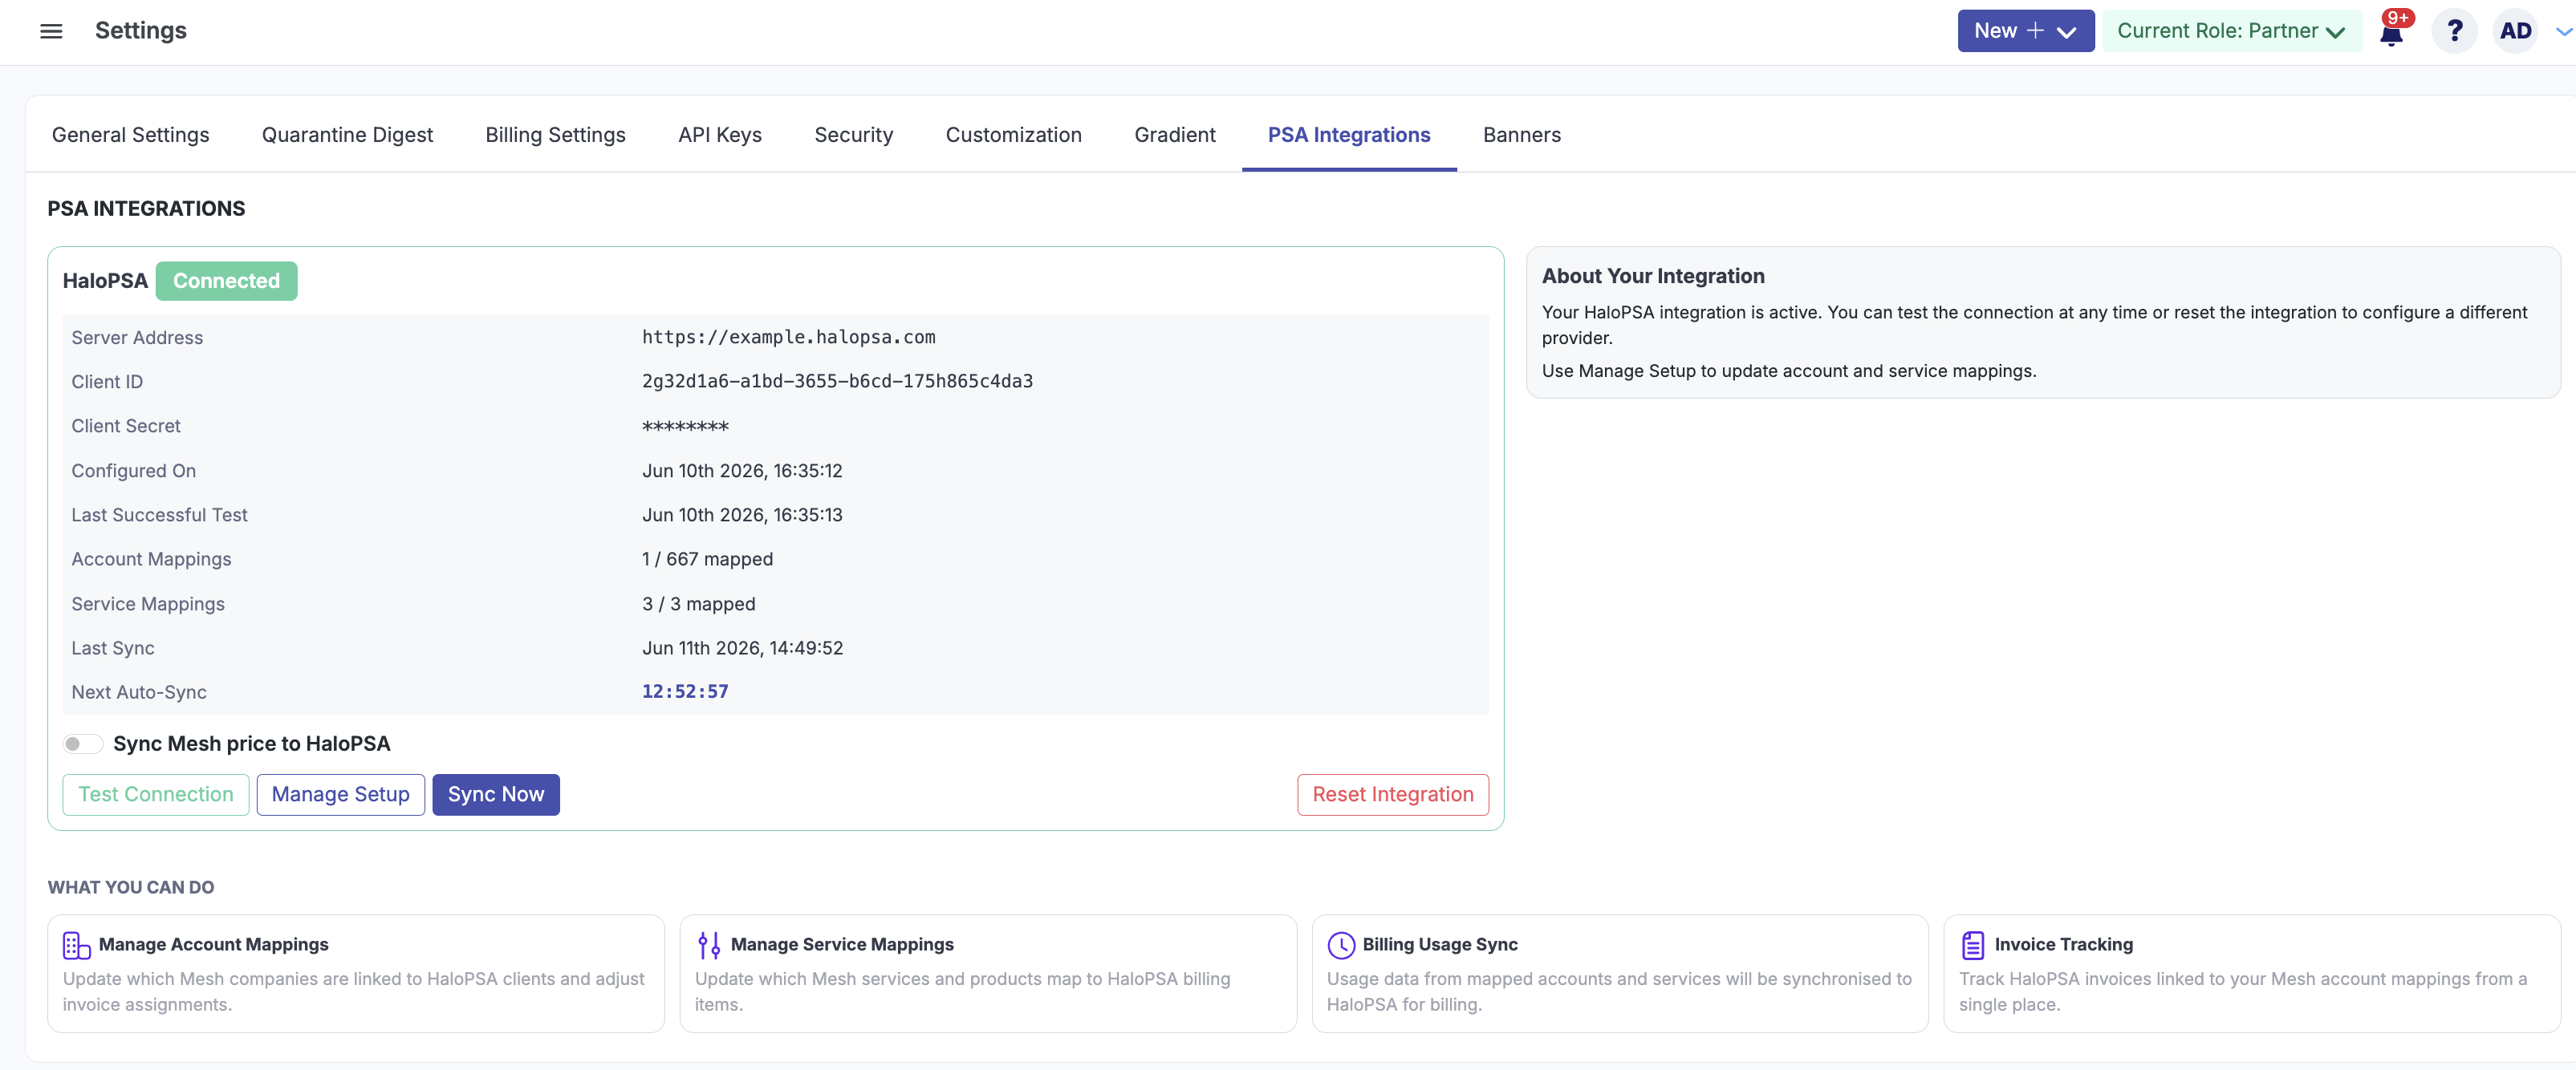Open the Billing Usage Sync card
The image size is (2576, 1070).
pyautogui.click(x=1620, y=974)
